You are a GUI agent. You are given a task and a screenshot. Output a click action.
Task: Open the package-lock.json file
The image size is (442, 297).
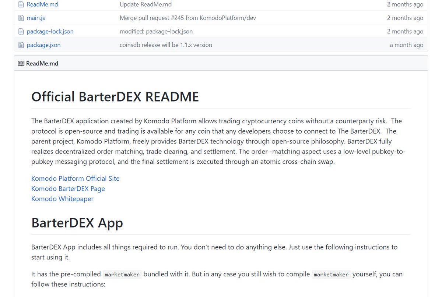(x=50, y=32)
